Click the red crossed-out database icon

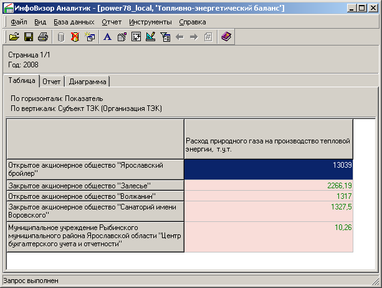[75, 37]
